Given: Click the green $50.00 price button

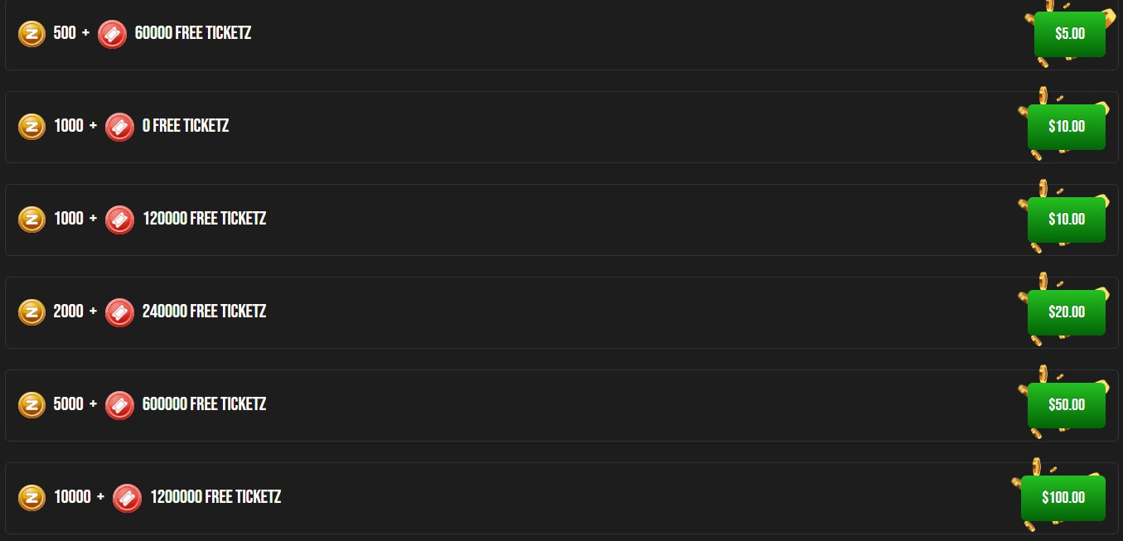Looking at the screenshot, I should click(x=1066, y=405).
